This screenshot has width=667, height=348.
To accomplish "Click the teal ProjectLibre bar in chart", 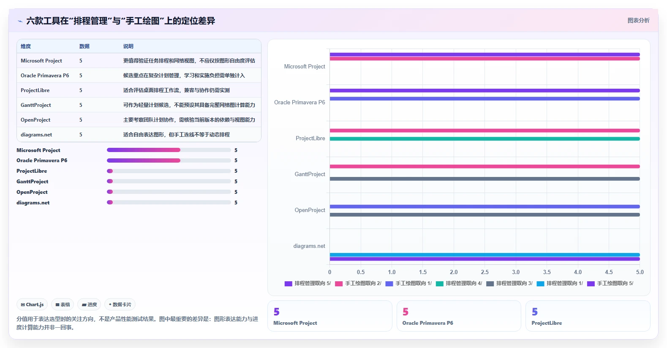I will (x=485, y=139).
